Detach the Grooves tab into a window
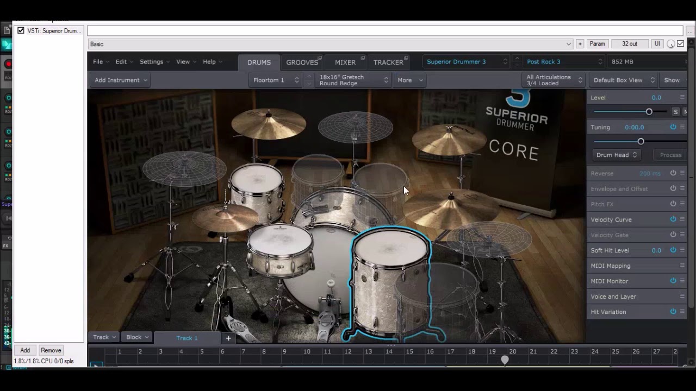 (x=320, y=58)
